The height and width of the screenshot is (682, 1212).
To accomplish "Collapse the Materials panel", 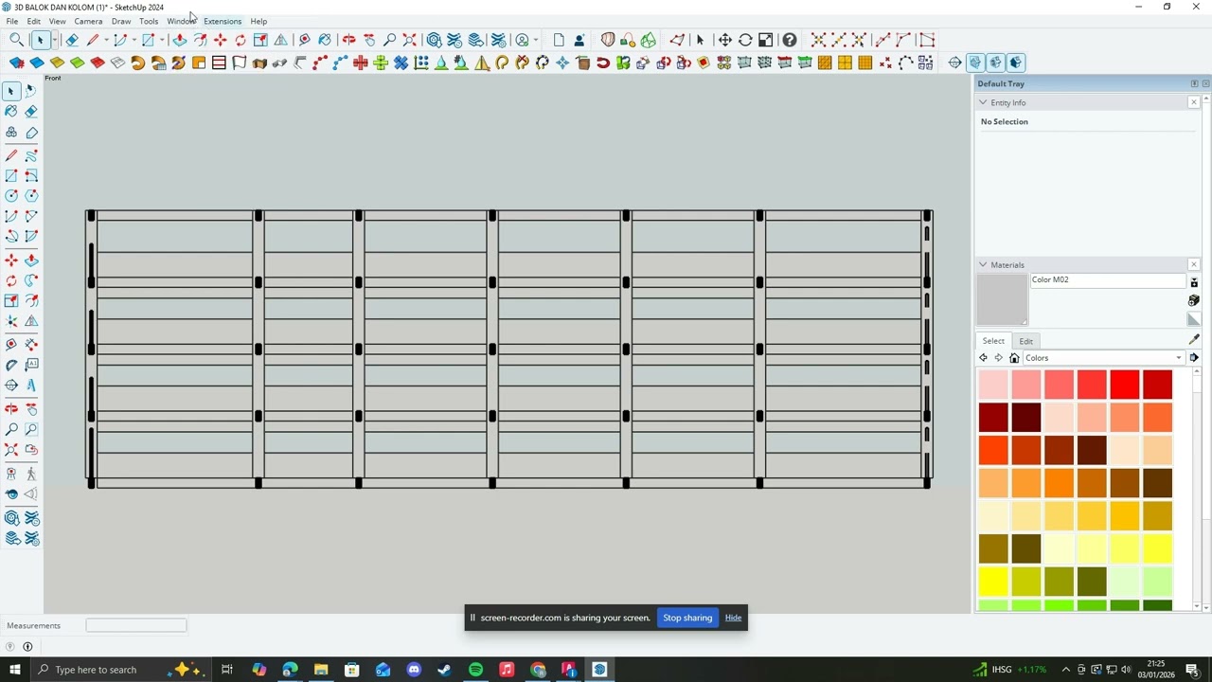I will [x=983, y=265].
